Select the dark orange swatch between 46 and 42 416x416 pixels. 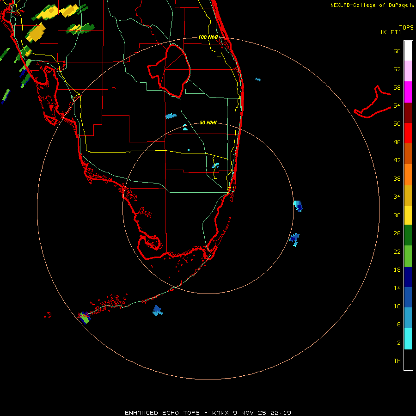click(x=408, y=153)
